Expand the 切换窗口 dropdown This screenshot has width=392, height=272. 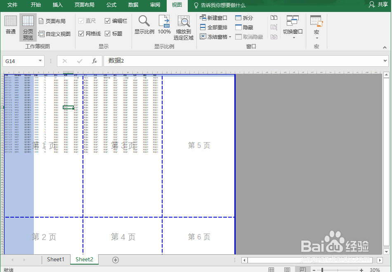293,26
